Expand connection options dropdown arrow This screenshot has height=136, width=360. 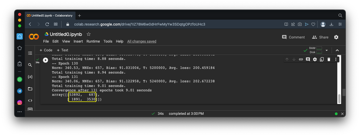click(x=327, y=50)
